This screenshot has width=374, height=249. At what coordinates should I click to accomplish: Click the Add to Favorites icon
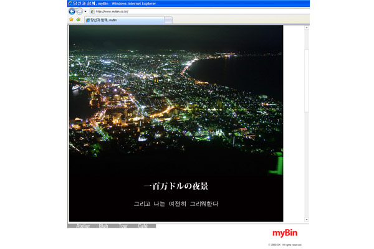pos(78,20)
